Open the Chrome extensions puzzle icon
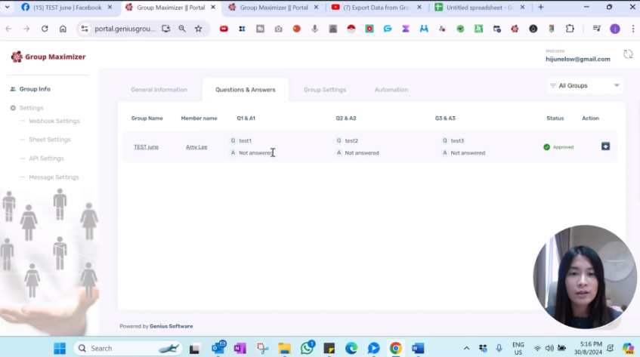Image resolution: width=640 pixels, height=357 pixels. (x=570, y=29)
